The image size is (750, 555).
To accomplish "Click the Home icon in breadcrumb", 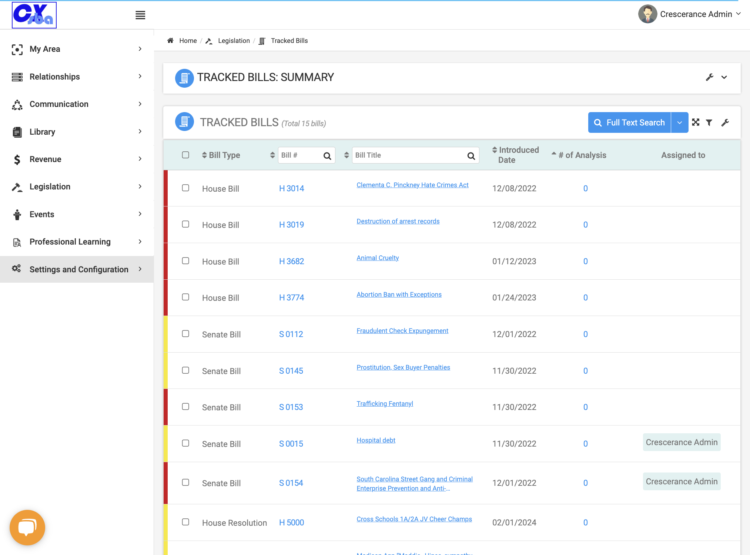I will pos(170,41).
